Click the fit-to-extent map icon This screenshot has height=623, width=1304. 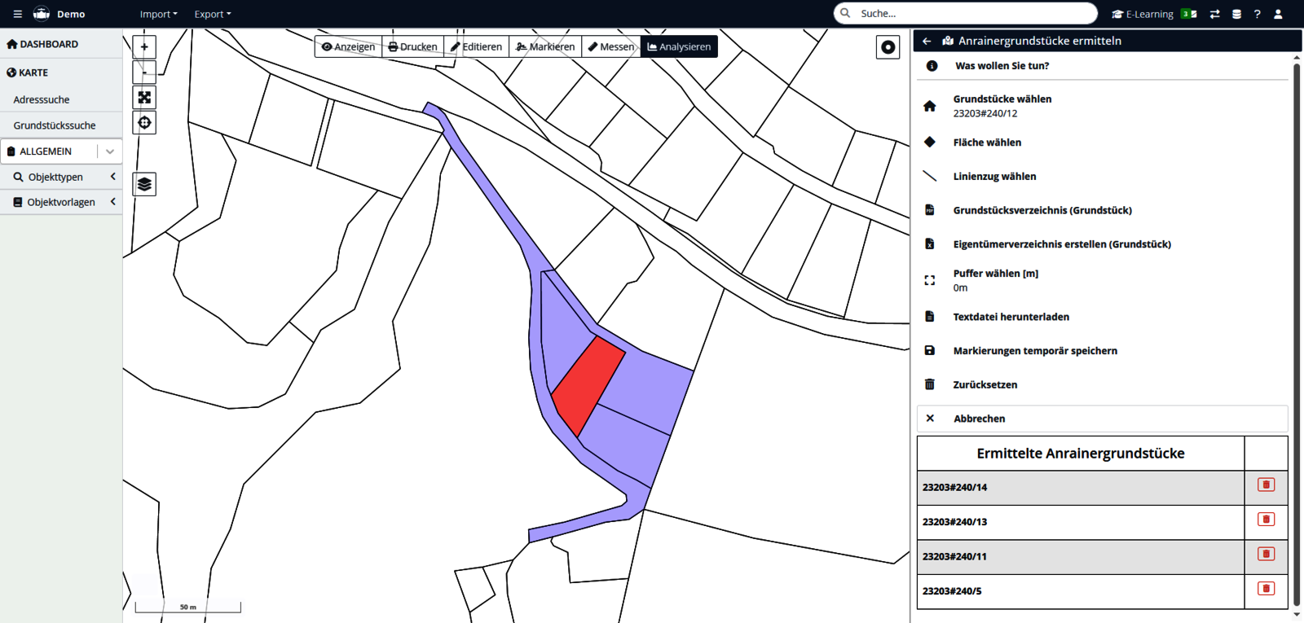click(144, 98)
